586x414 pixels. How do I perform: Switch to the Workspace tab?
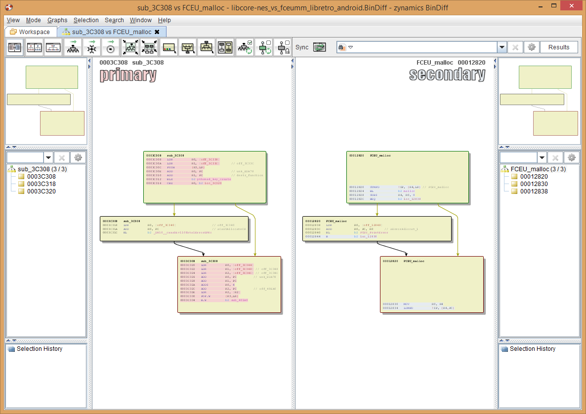pyautogui.click(x=30, y=32)
